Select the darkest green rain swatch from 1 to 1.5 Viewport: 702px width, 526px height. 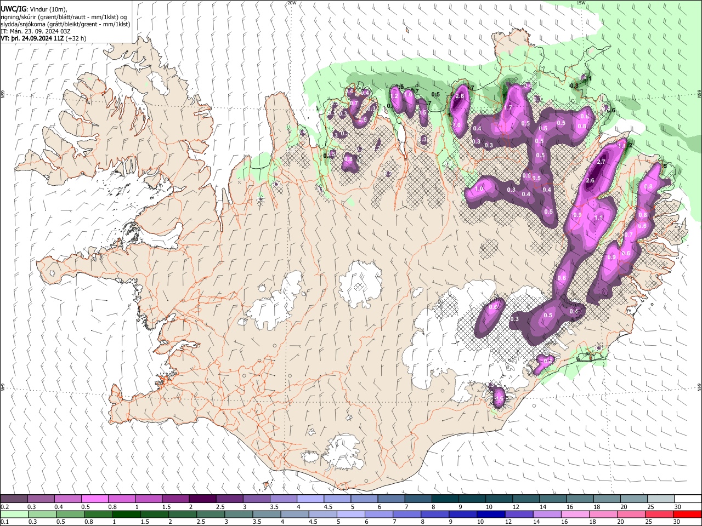(x=127, y=514)
